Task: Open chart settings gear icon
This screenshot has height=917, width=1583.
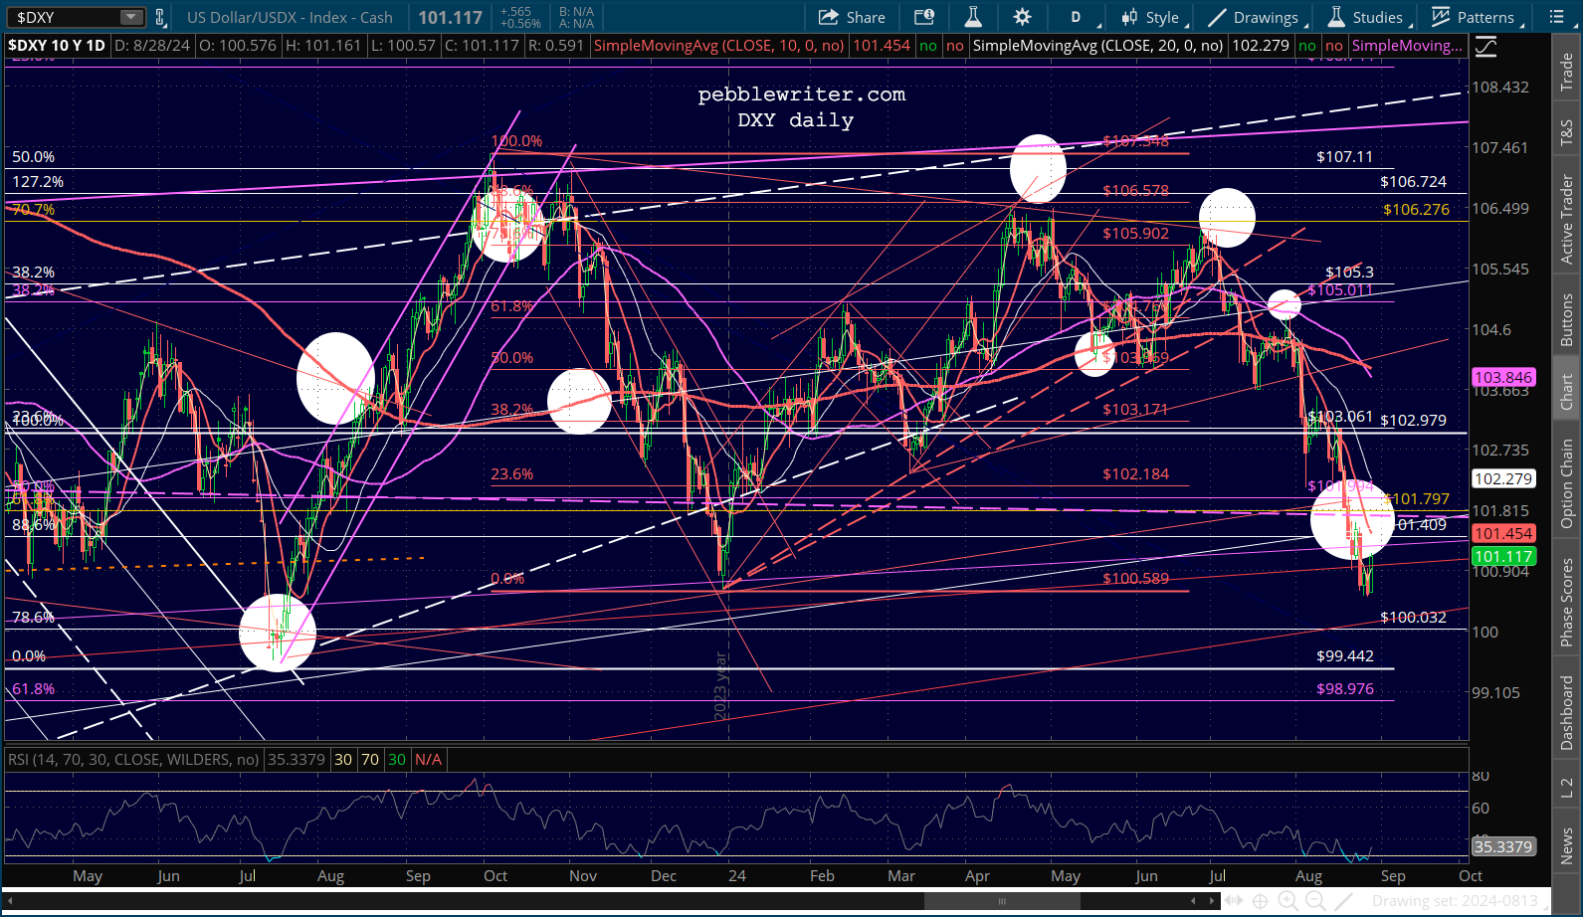Action: tap(1022, 17)
